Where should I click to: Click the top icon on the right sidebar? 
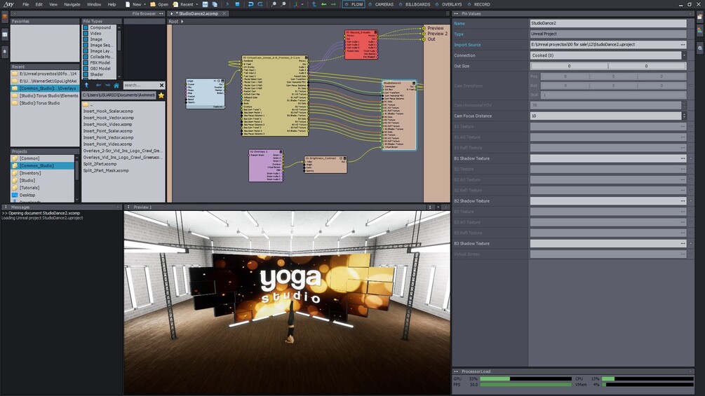(700, 18)
